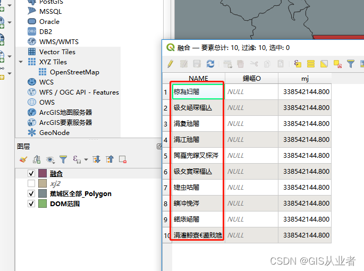Enable the xj2 layer checkbox

pos(31,183)
